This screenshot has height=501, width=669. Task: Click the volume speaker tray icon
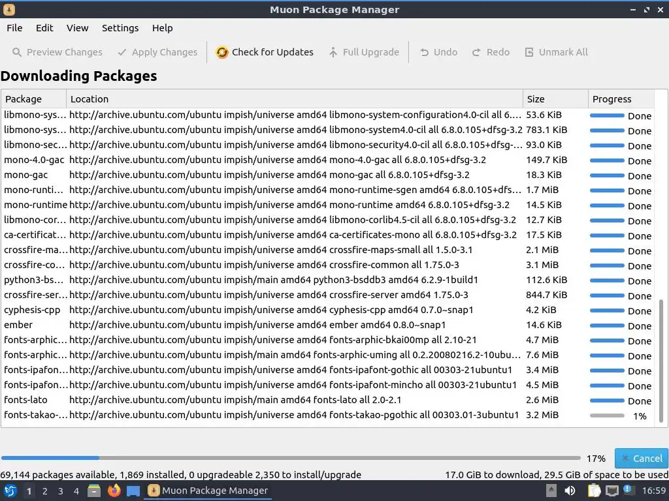coord(570,491)
